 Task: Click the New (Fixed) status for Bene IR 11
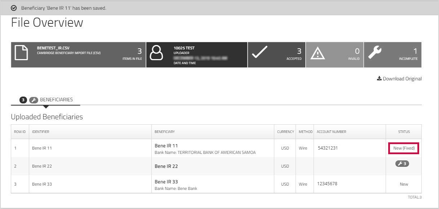404,148
